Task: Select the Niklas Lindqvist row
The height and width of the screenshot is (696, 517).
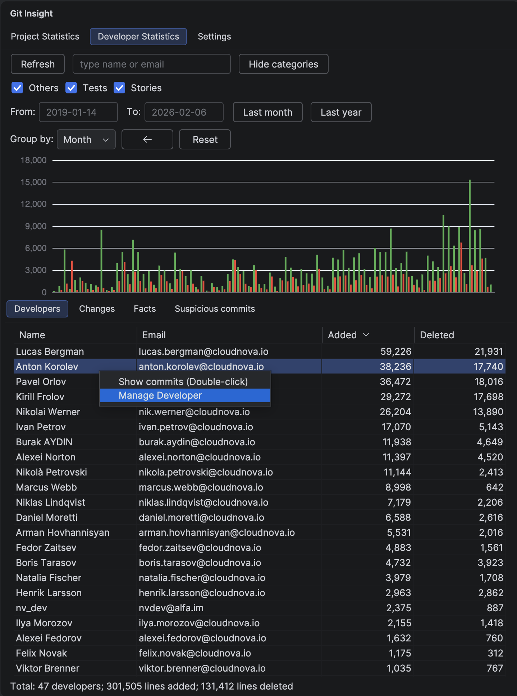Action: (260, 502)
